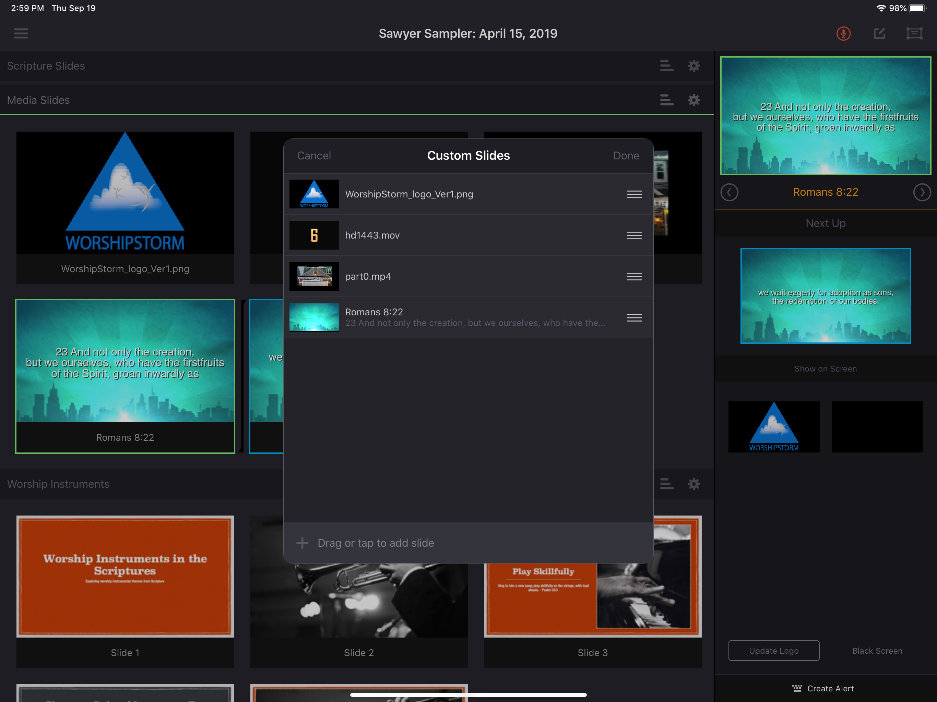Open Scripture Slides settings gear
This screenshot has height=702, width=937.
tap(693, 65)
